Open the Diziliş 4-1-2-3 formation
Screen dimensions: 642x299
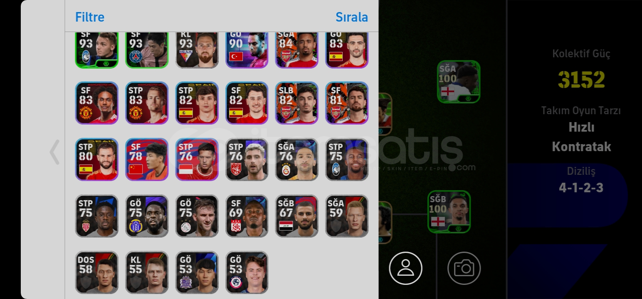pos(581,180)
